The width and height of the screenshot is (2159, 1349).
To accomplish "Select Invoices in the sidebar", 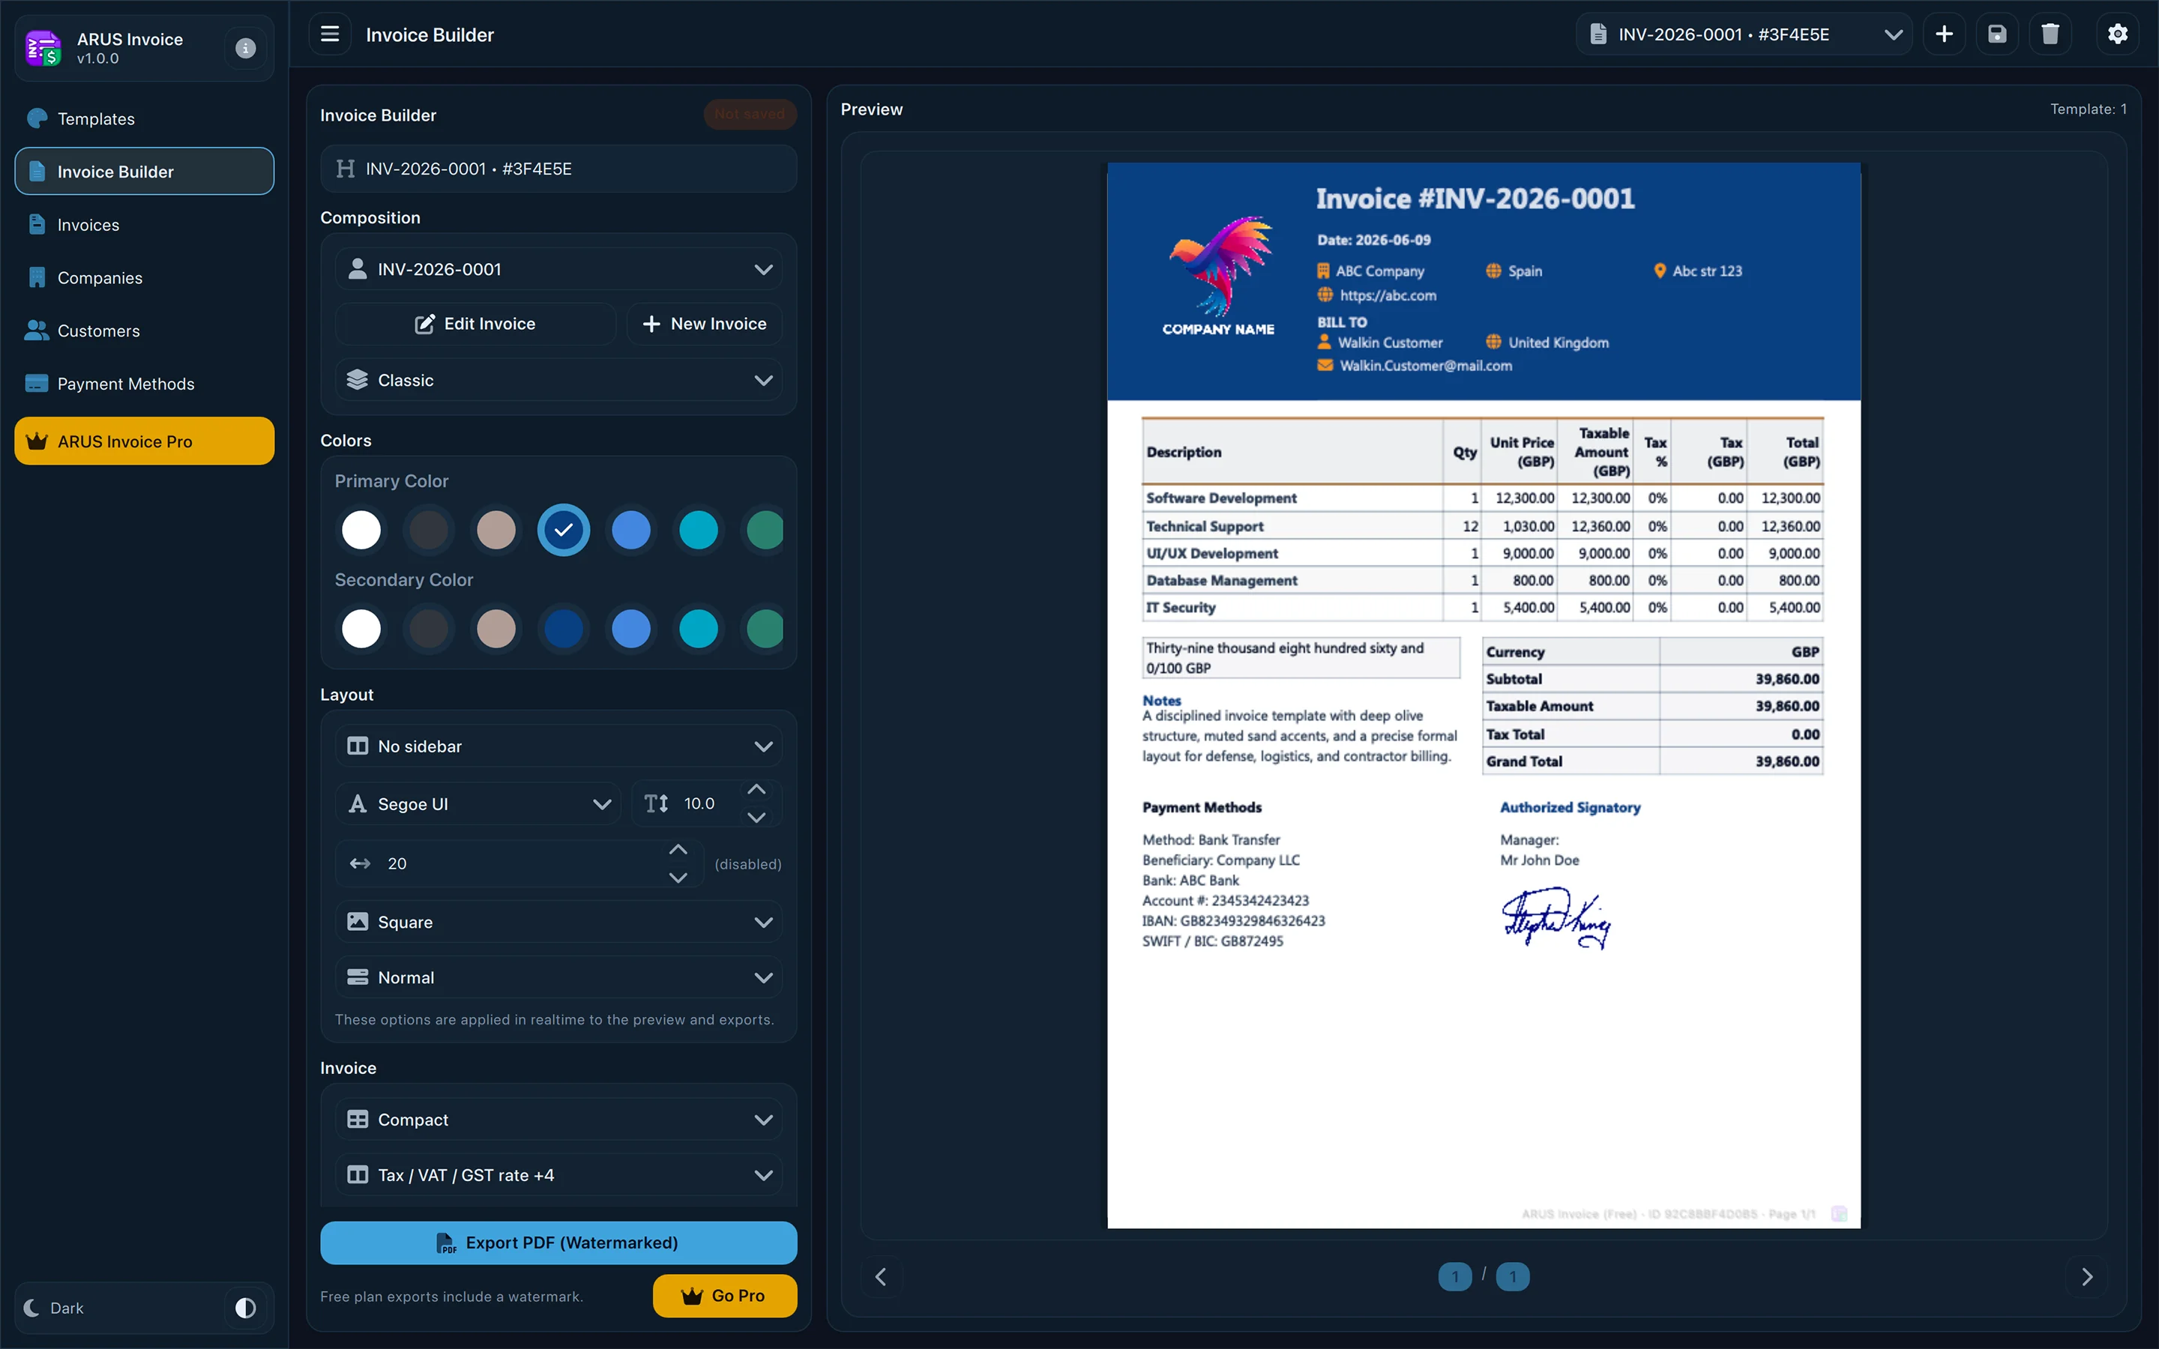I will pos(86,225).
